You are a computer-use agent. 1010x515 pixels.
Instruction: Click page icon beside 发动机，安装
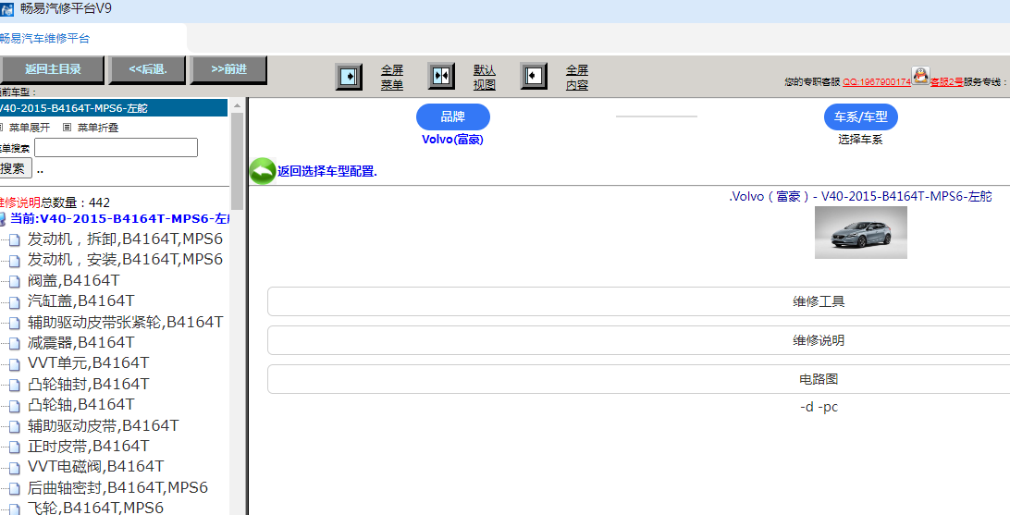[x=14, y=262]
